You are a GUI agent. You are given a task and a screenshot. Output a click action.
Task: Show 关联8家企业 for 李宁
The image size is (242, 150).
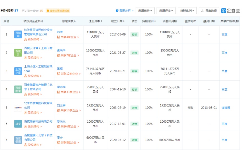pyautogui.click(x=68, y=142)
